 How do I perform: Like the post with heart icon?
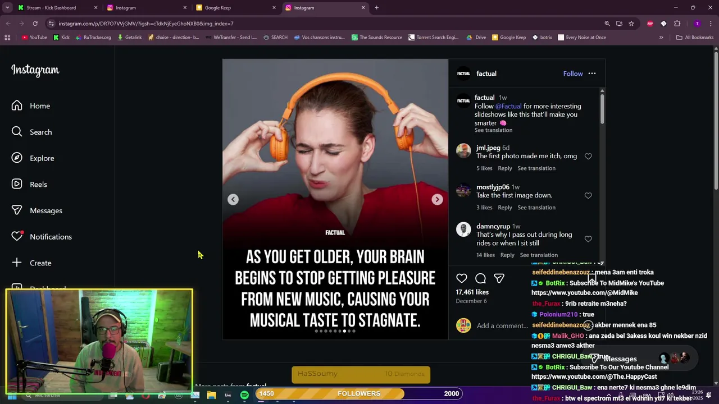(x=462, y=278)
